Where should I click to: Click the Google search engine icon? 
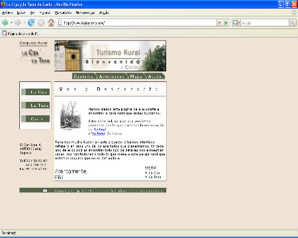[235, 22]
